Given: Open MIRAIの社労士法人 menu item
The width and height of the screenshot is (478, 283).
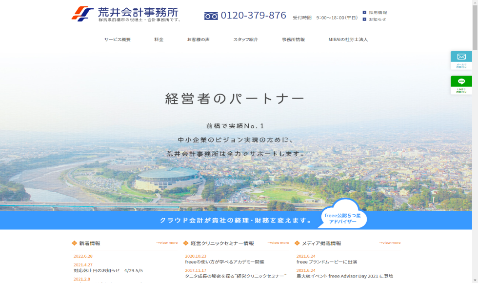Looking at the screenshot, I should pos(348,40).
